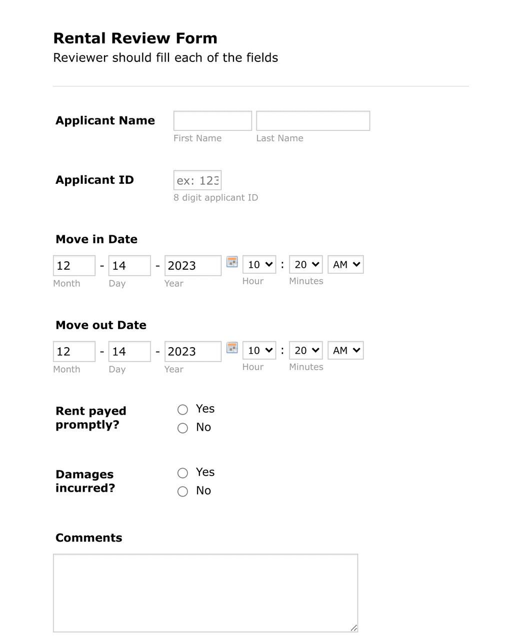522x642 pixels.
Task: Click the First Name input field
Action: 212,120
